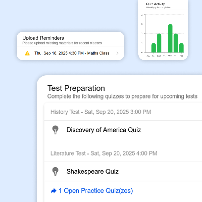Click the Friday bar in Quiz Activity chart
Image resolution: width=202 pixels, height=202 pixels.
click(x=181, y=48)
